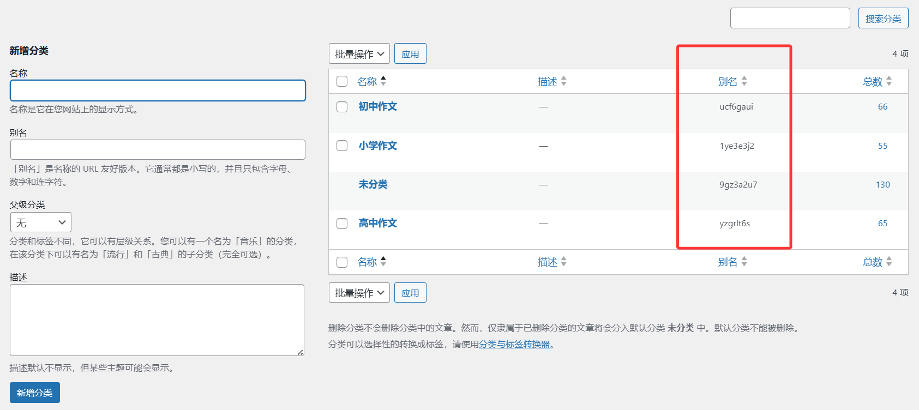Screen dimensions: 919x410
Task: Sort by 别名 in table footer
Action: [x=728, y=262]
